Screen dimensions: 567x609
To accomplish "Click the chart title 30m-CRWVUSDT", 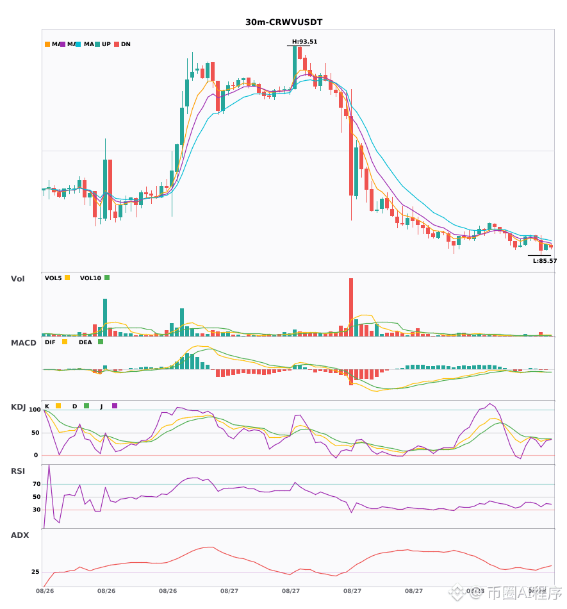I will [284, 22].
